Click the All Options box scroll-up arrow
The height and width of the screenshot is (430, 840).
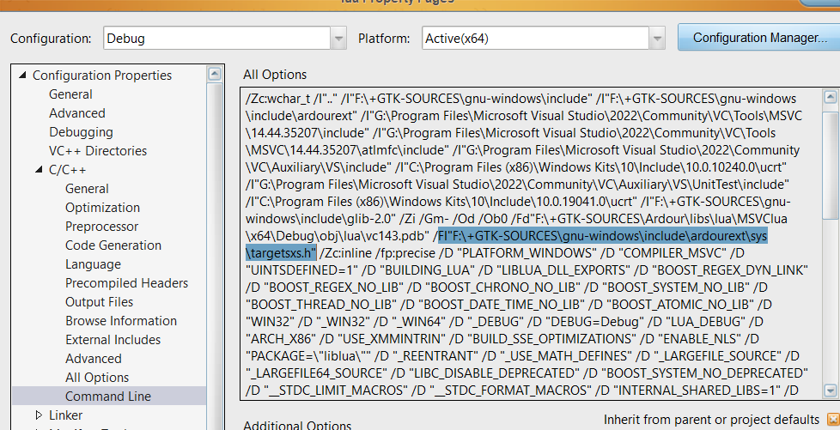(x=830, y=97)
